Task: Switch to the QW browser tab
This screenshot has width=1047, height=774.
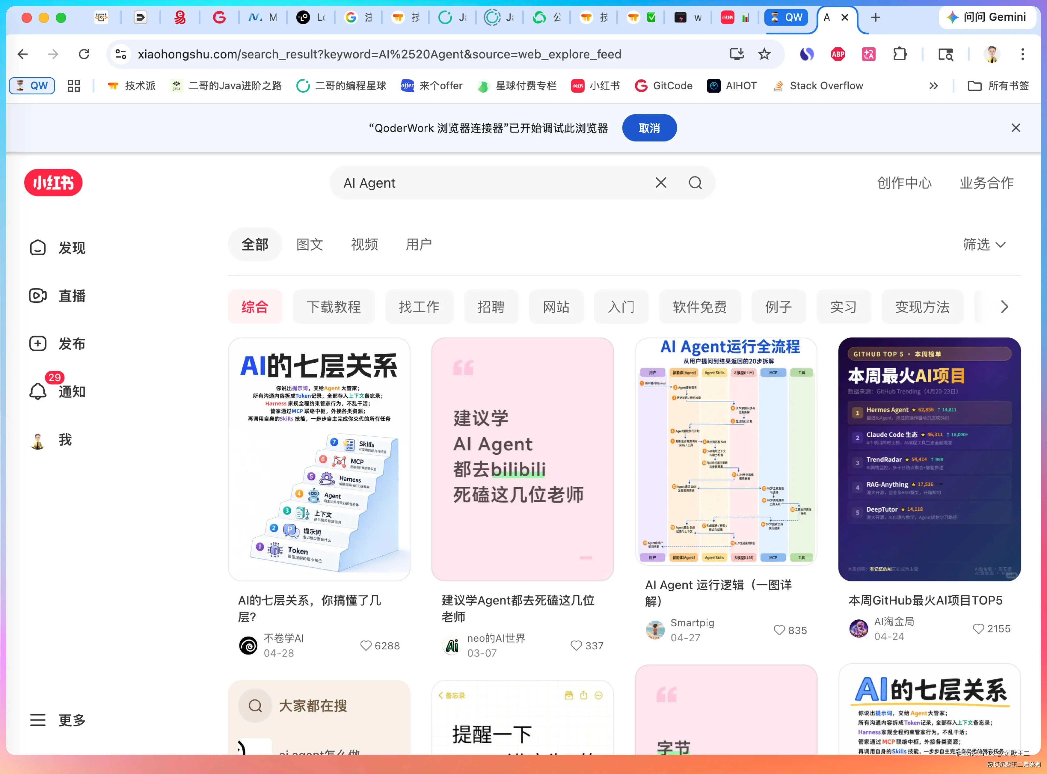Action: tap(787, 17)
